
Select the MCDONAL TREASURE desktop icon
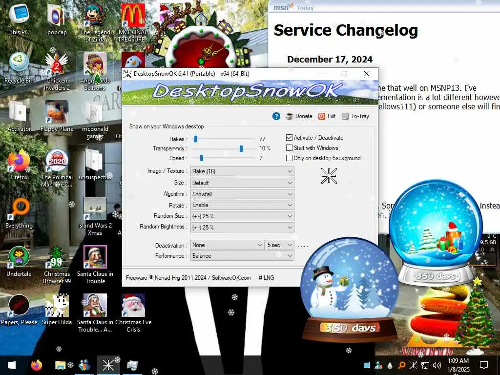(x=133, y=23)
